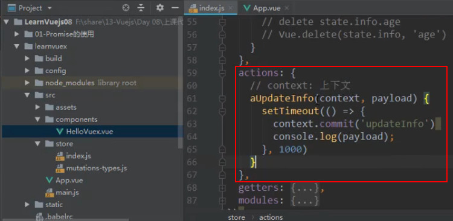Expand folded modules block at line 87
Viewport: 453px width, 221px height.
click(222, 200)
